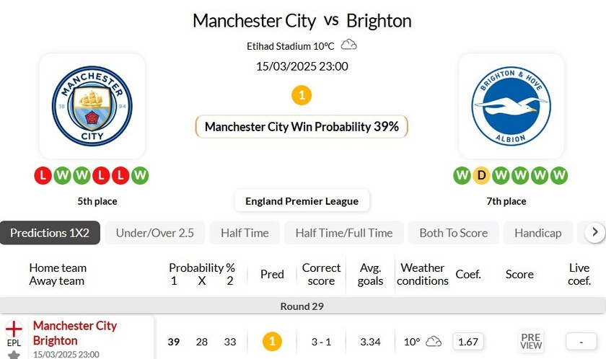Click the Manchester City club crest
The width and height of the screenshot is (606, 359).
pyautogui.click(x=92, y=105)
